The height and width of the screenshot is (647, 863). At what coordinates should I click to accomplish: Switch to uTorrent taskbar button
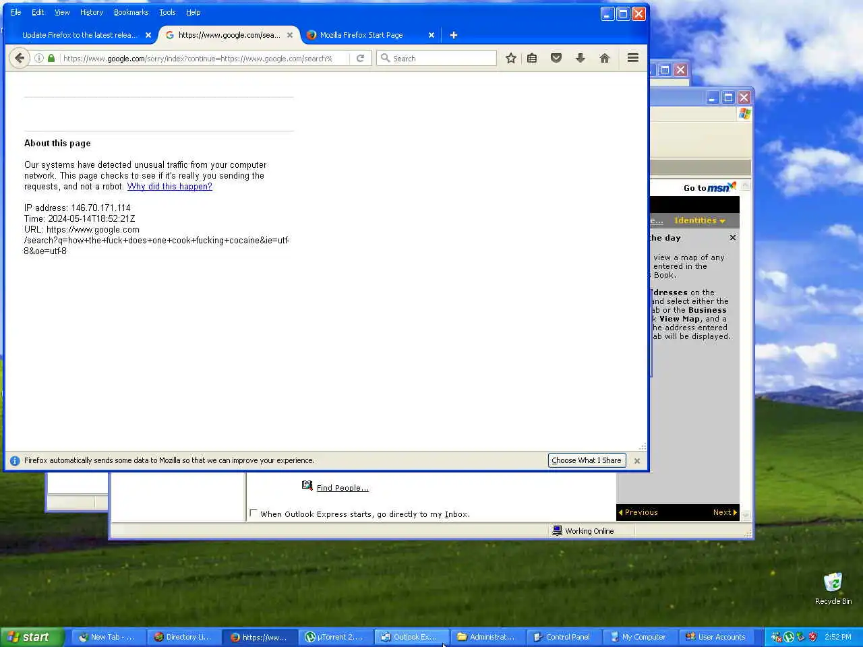(334, 637)
